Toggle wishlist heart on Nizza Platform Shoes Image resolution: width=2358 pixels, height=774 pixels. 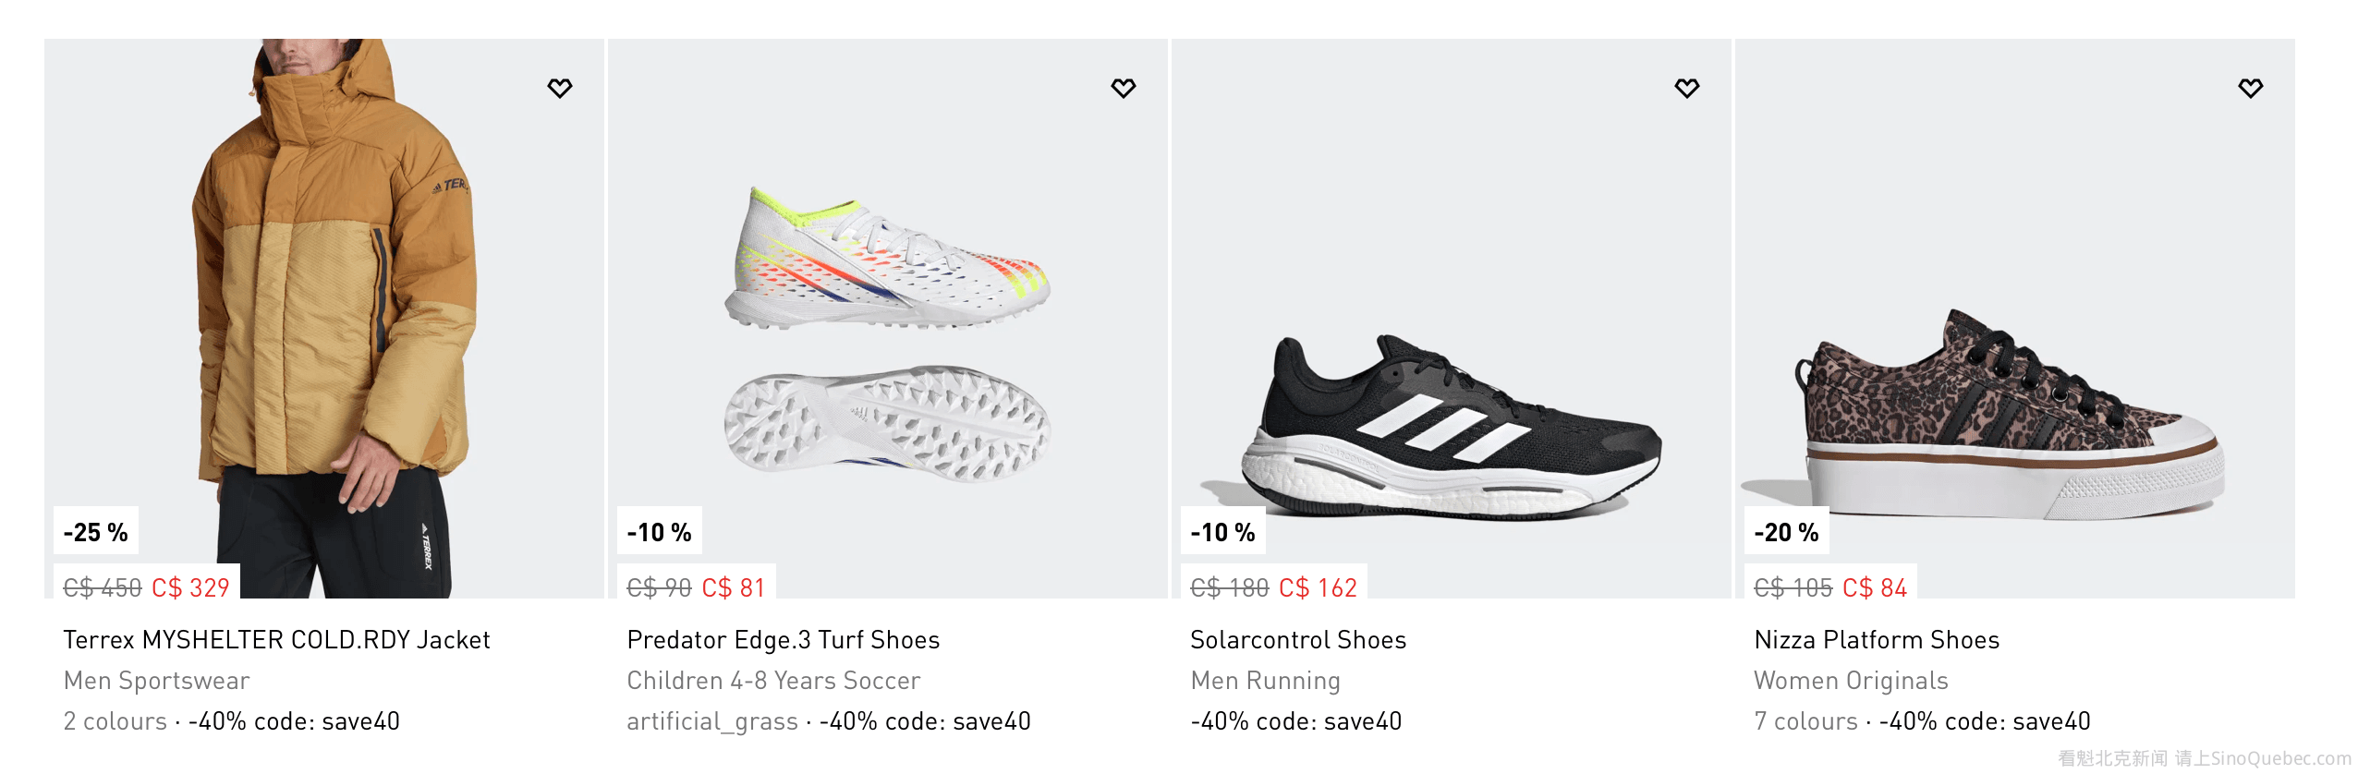pyautogui.click(x=2251, y=89)
